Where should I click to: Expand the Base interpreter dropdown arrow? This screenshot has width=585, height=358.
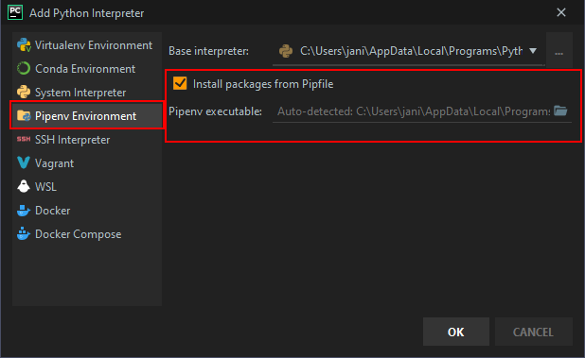point(533,51)
